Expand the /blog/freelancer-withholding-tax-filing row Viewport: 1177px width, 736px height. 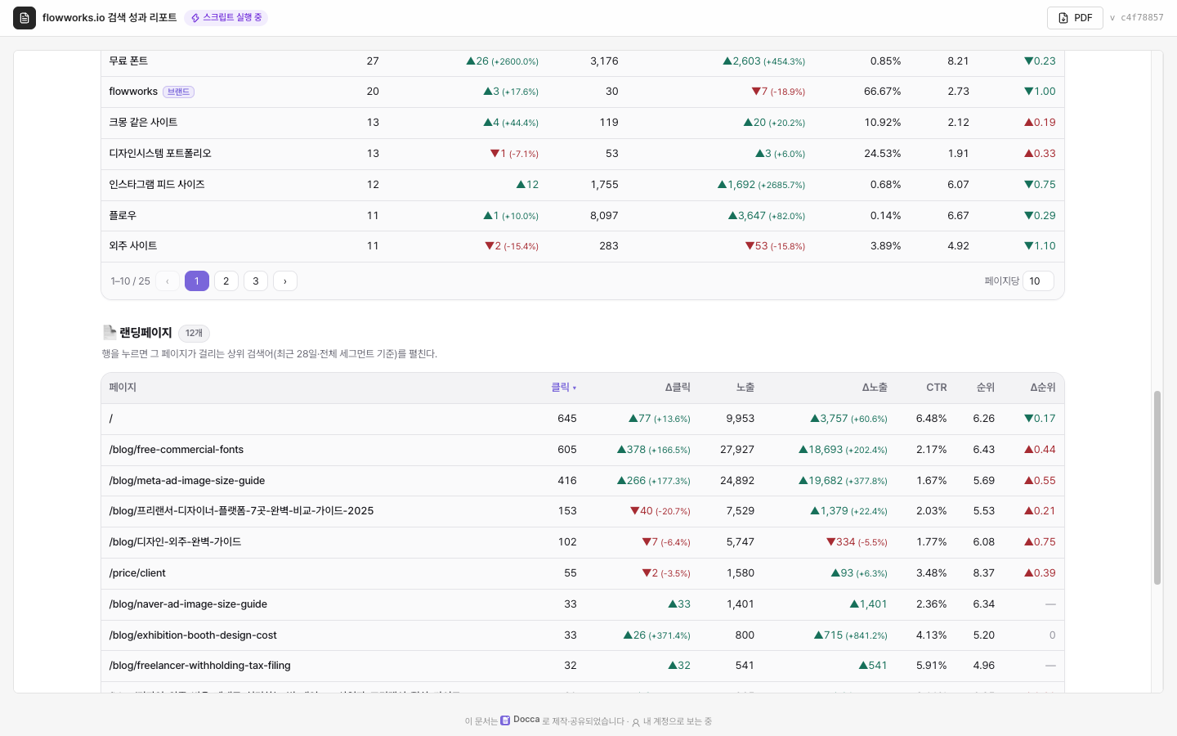click(x=583, y=666)
